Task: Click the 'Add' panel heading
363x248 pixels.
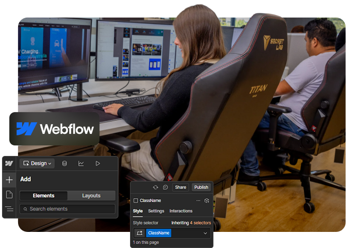Action: [x=26, y=179]
